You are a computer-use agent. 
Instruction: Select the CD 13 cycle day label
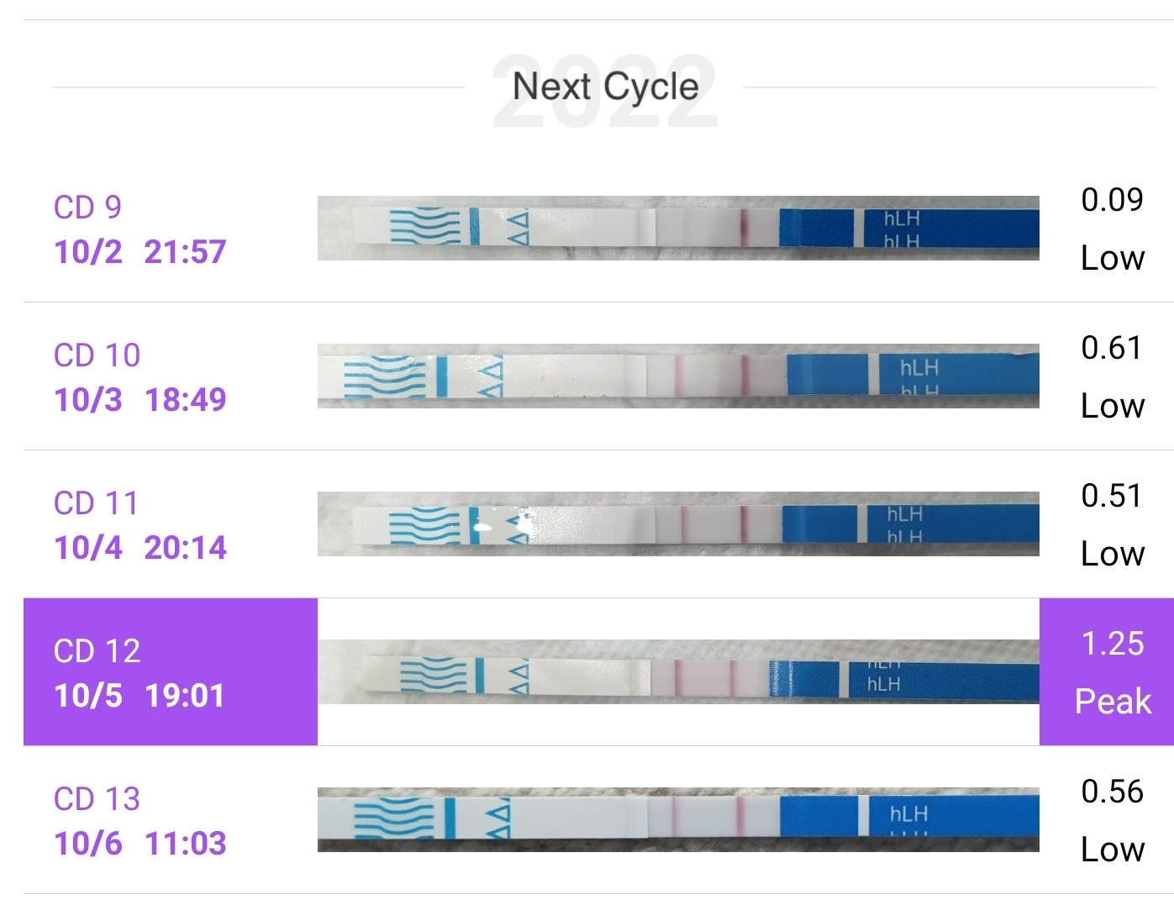(97, 799)
